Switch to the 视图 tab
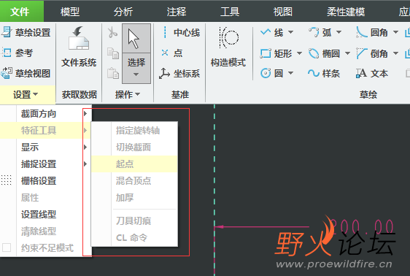Viewport: 410px width, 276px height. [283, 12]
